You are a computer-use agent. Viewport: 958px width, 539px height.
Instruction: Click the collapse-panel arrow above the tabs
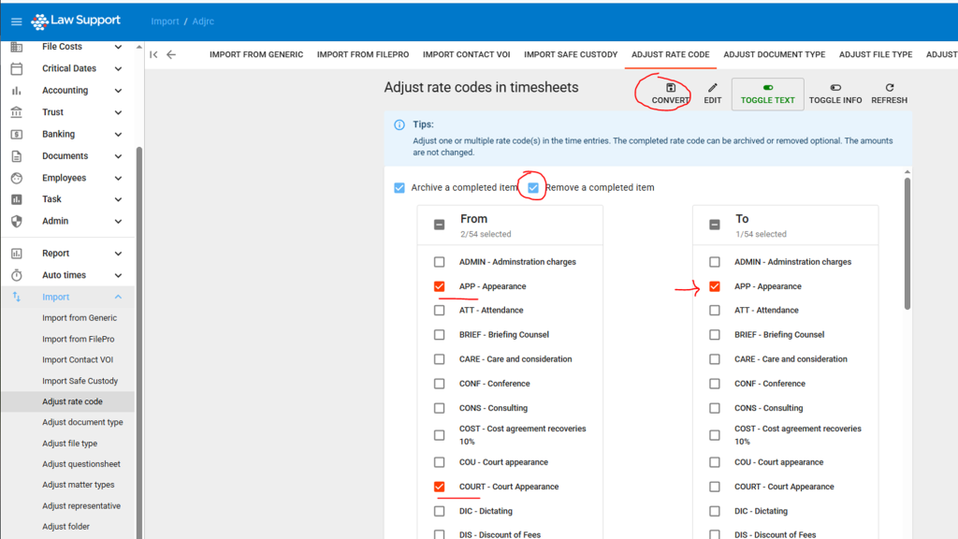(152, 54)
